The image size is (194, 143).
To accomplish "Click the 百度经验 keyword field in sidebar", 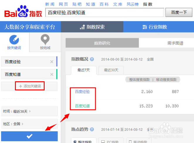I will tap(29, 61).
